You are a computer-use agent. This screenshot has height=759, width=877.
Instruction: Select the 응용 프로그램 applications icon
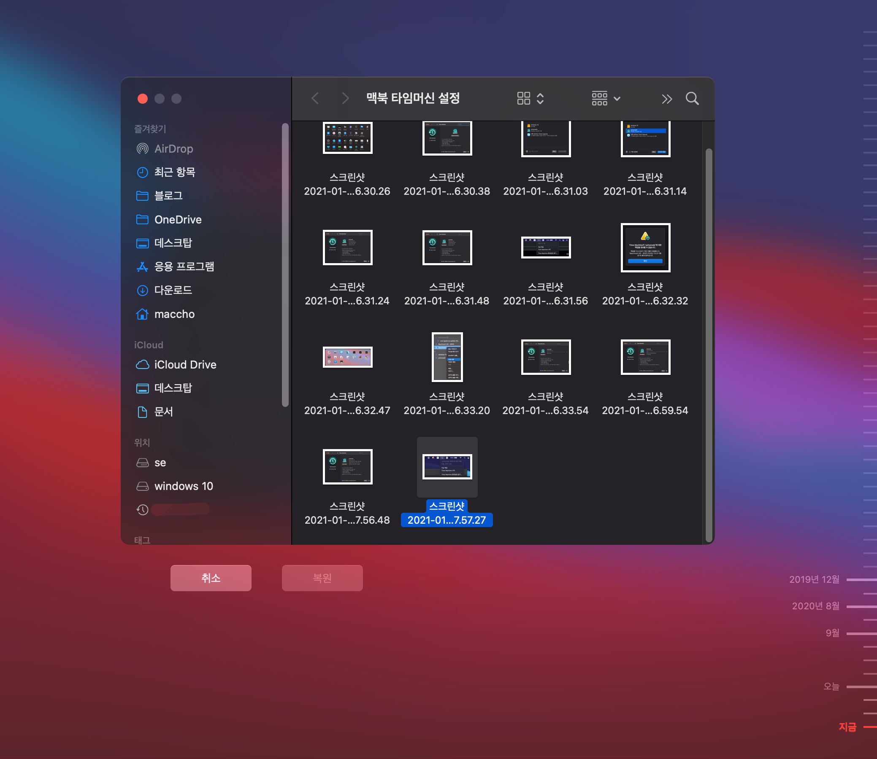142,266
